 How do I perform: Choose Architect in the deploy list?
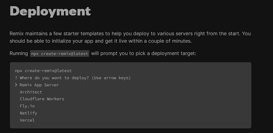pos(31,92)
